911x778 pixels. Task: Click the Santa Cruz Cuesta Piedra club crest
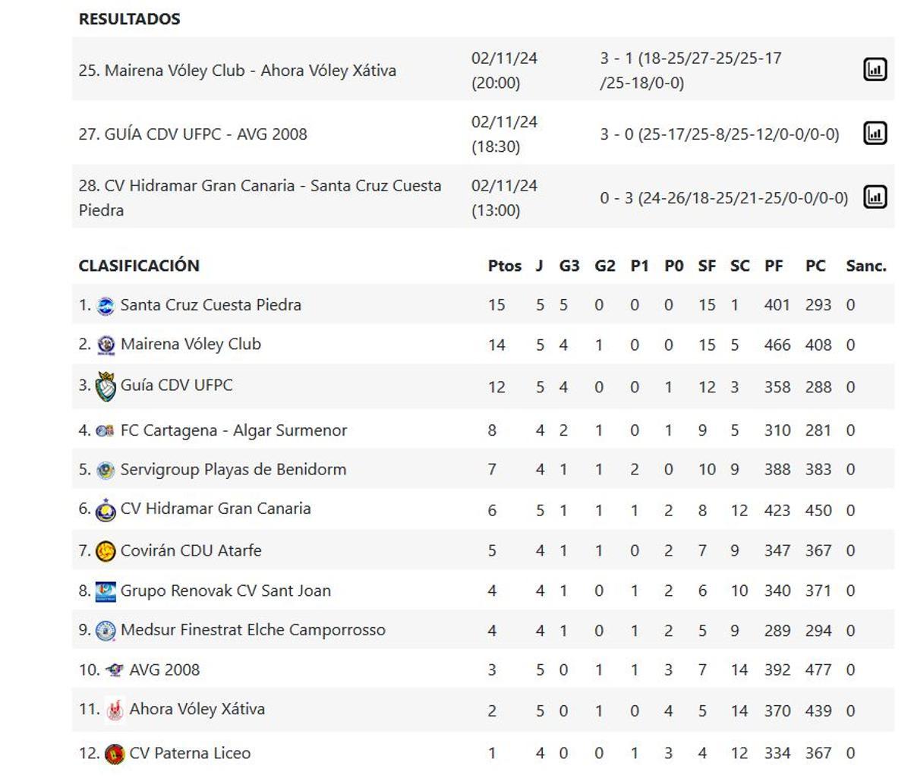pyautogui.click(x=106, y=304)
